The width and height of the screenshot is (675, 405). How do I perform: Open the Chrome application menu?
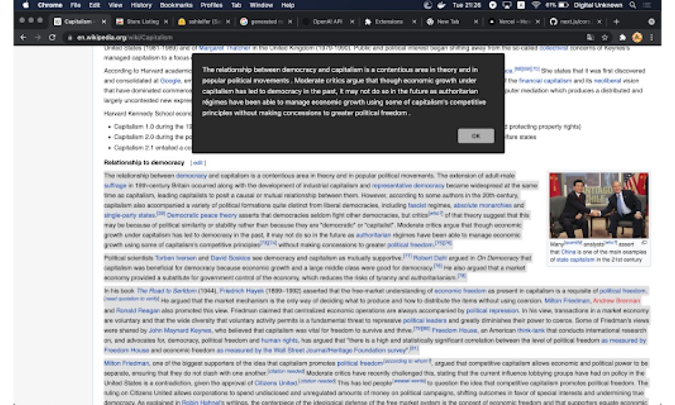click(50, 5)
